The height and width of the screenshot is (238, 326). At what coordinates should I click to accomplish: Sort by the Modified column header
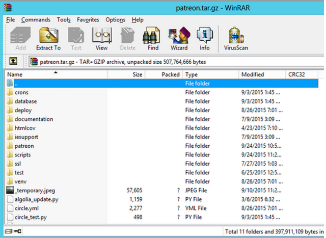click(262, 74)
